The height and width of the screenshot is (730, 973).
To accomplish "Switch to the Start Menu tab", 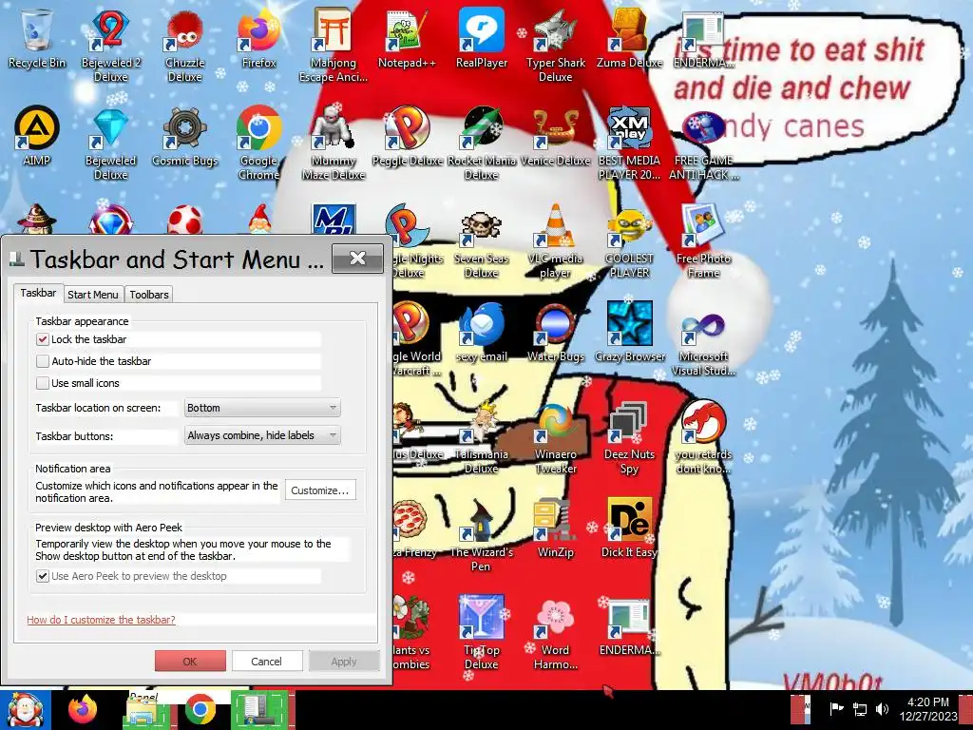I will (x=93, y=295).
